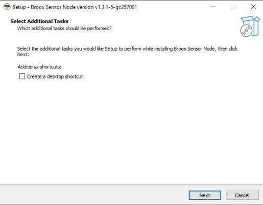Click the word 'Next.' ending the instructions
This screenshot has height=205, width=263.
point(23,55)
